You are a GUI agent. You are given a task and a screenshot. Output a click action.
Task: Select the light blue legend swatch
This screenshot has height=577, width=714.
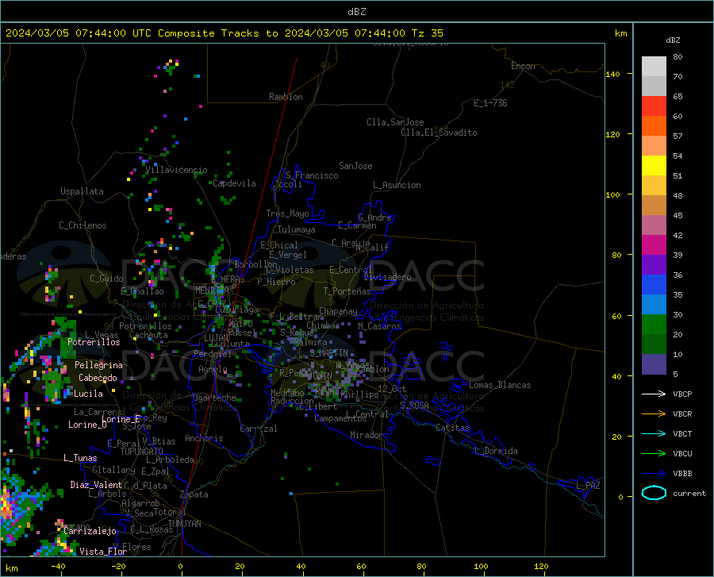[654, 305]
